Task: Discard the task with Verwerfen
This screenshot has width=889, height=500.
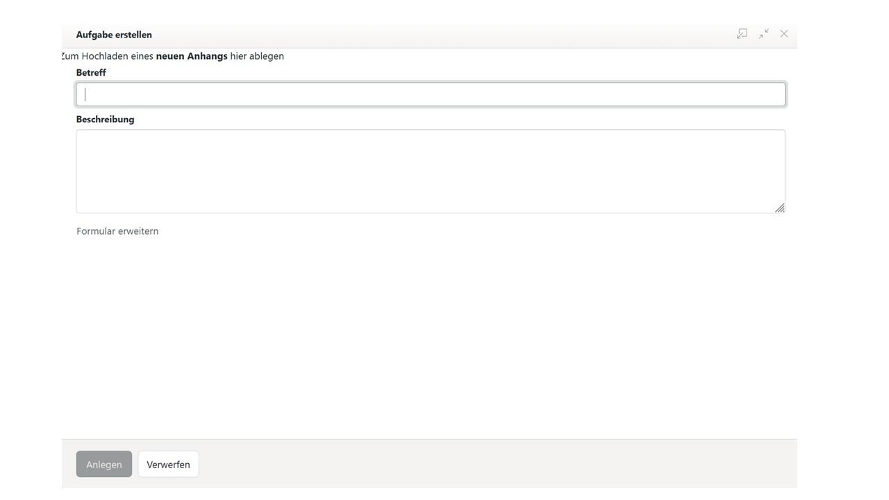Action: (168, 465)
